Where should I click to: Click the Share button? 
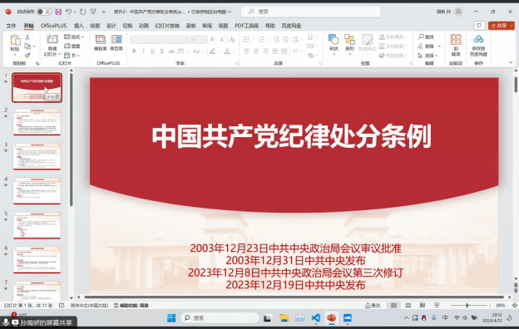(502, 26)
